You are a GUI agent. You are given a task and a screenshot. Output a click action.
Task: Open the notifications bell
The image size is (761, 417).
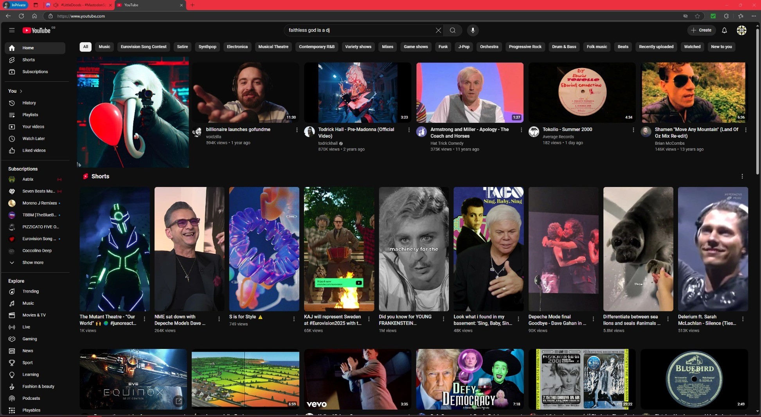pos(724,30)
